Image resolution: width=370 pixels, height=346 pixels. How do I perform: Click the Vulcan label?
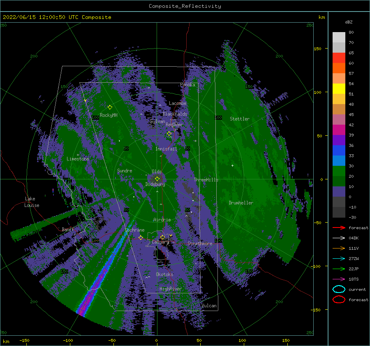point(209,306)
